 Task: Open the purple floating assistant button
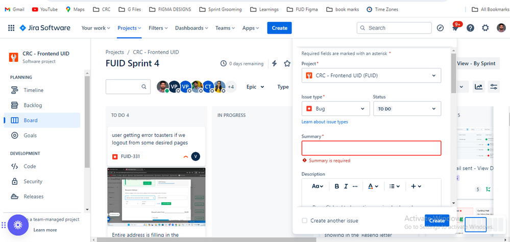click(18, 225)
